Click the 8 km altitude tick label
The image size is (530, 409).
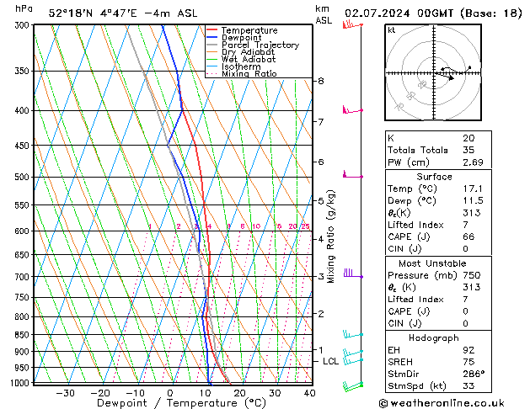point(321,81)
